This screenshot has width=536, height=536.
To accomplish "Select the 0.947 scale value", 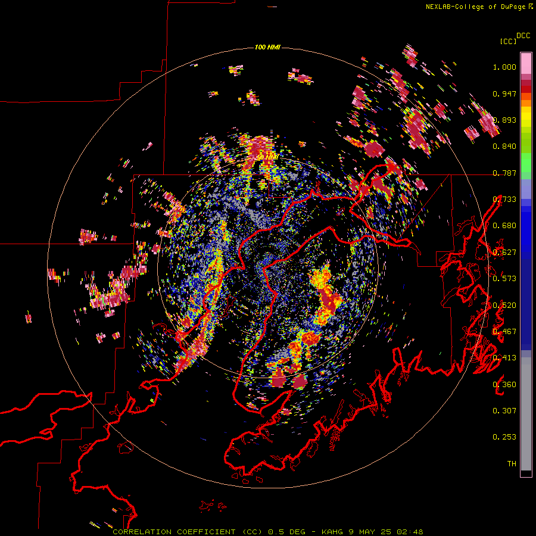I will (504, 94).
